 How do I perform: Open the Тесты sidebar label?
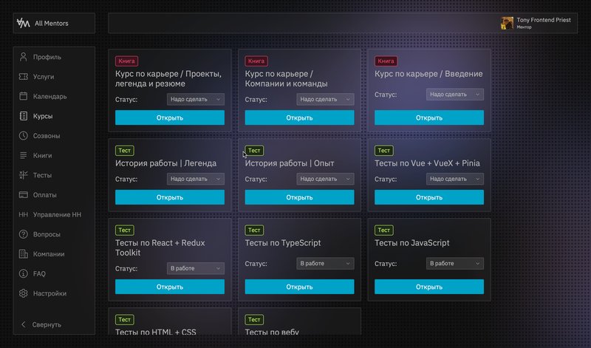(42, 175)
